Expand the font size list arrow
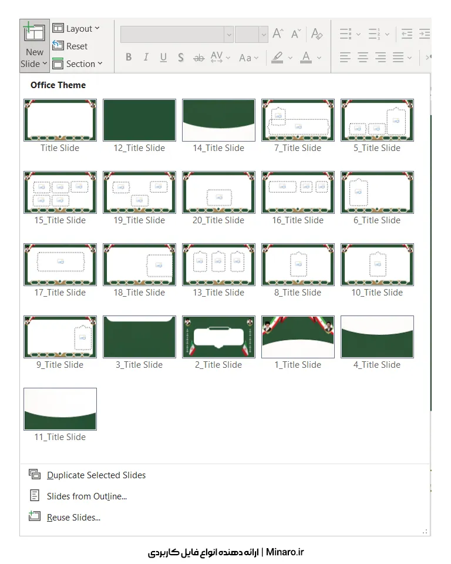This screenshot has height=564, width=451. (264, 35)
